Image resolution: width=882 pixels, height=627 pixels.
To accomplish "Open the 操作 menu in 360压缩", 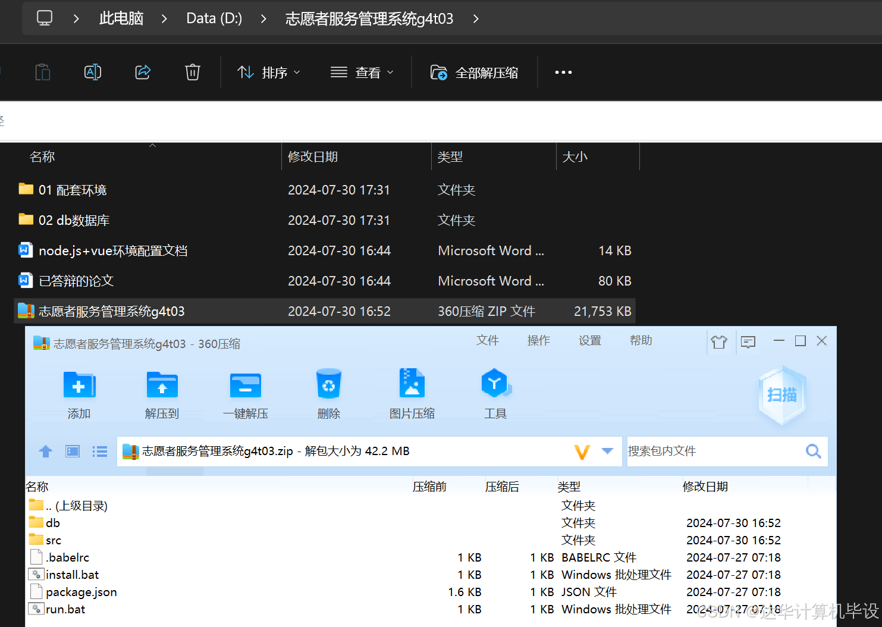I will [x=539, y=340].
